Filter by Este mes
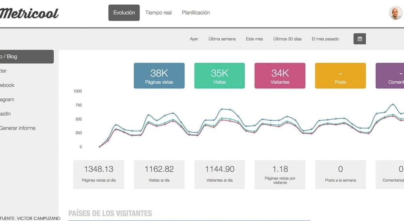 click(254, 39)
